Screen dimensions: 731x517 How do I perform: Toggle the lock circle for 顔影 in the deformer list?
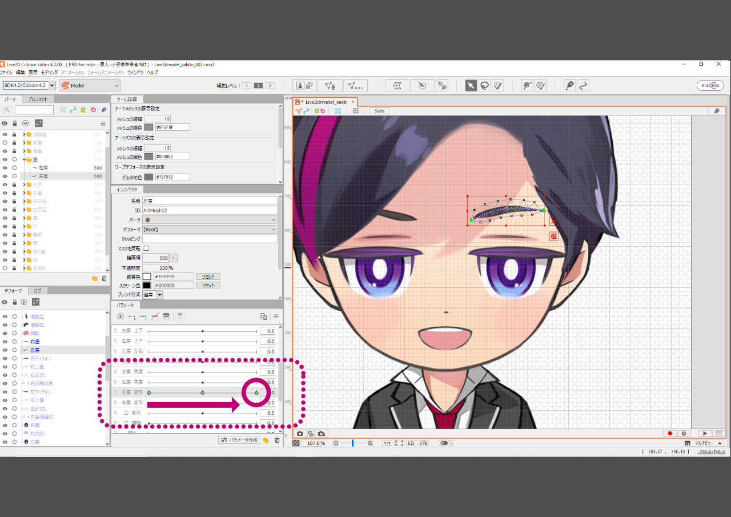(x=14, y=333)
